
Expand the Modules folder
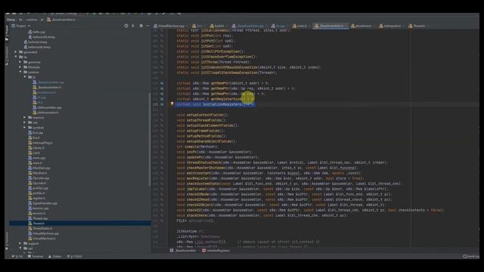point(20,67)
